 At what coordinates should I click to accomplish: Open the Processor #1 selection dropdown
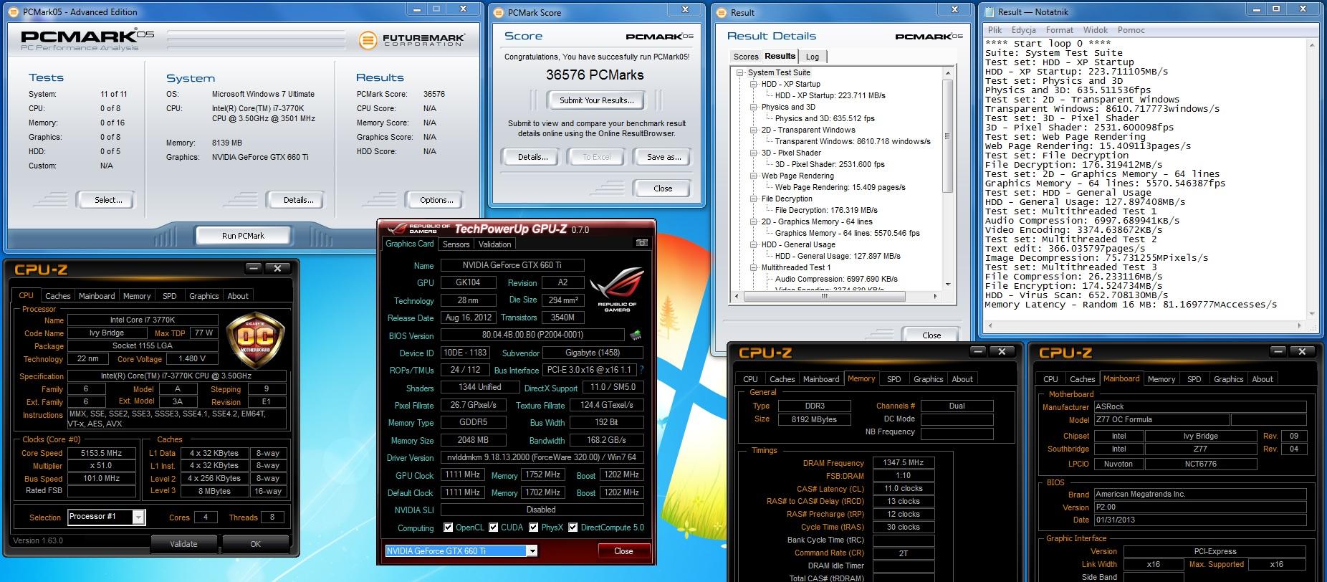pyautogui.click(x=139, y=517)
